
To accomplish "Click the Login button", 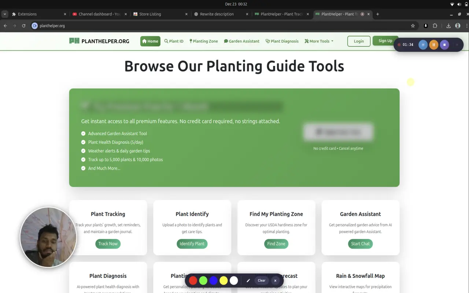I will coord(359,41).
